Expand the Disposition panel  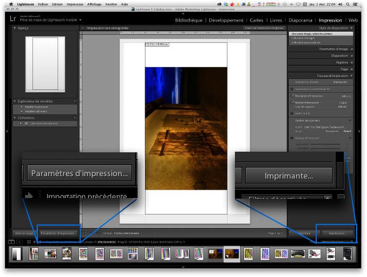(x=351, y=56)
